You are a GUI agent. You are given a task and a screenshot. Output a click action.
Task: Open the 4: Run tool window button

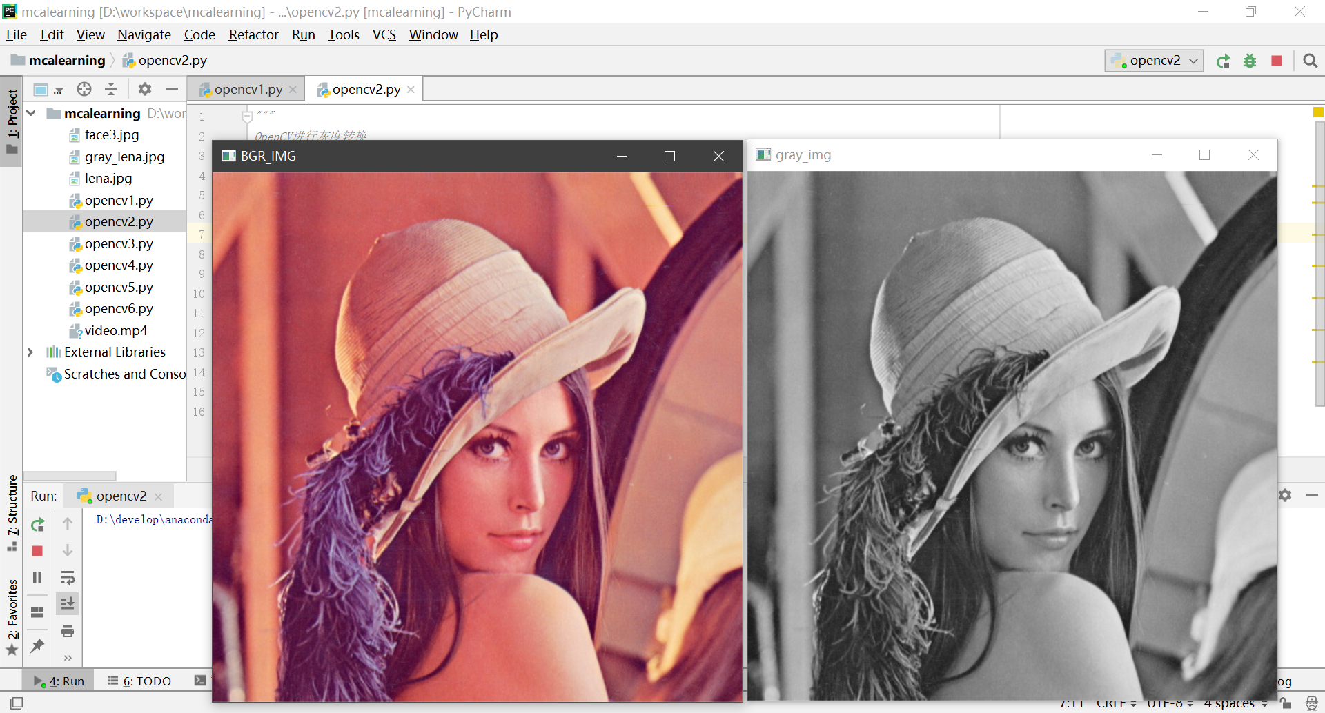pyautogui.click(x=59, y=681)
